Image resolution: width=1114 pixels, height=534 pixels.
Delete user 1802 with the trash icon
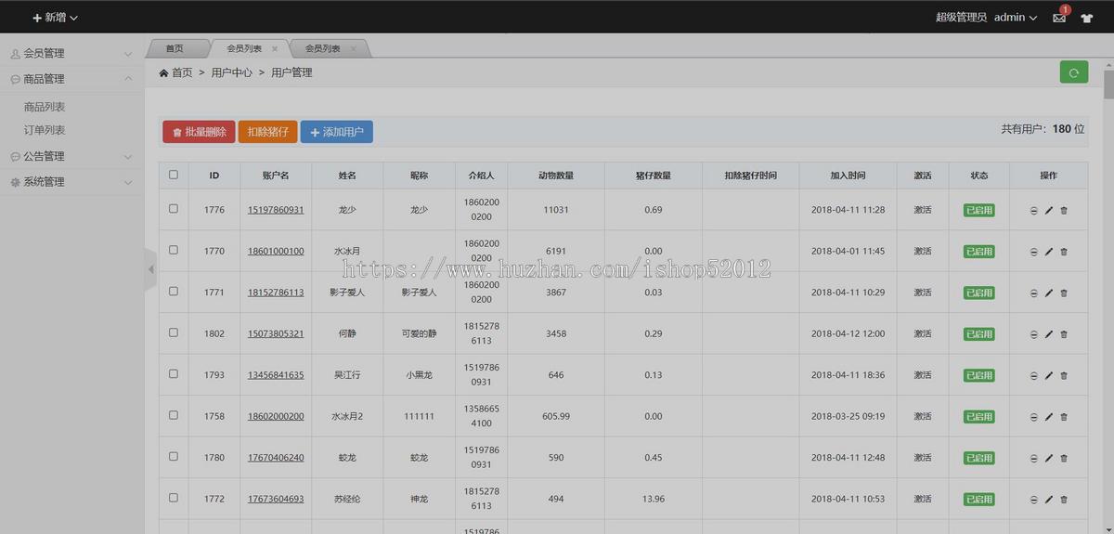[1064, 334]
